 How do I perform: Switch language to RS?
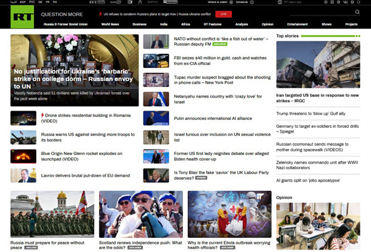point(55,2)
